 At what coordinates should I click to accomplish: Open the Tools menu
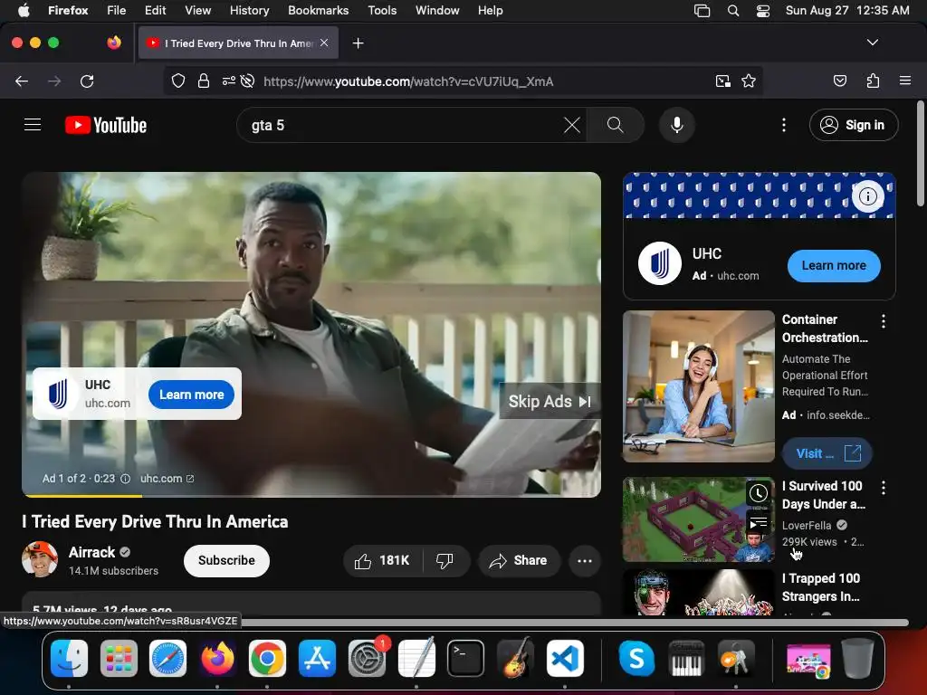(x=382, y=10)
